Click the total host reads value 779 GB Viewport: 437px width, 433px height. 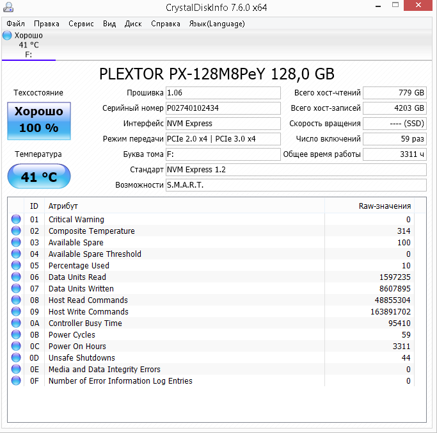pyautogui.click(x=395, y=93)
